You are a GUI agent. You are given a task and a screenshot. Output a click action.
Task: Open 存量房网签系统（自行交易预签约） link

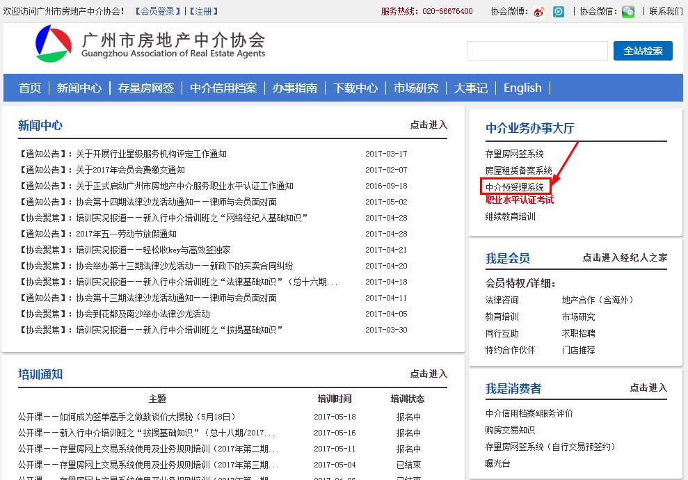point(551,447)
